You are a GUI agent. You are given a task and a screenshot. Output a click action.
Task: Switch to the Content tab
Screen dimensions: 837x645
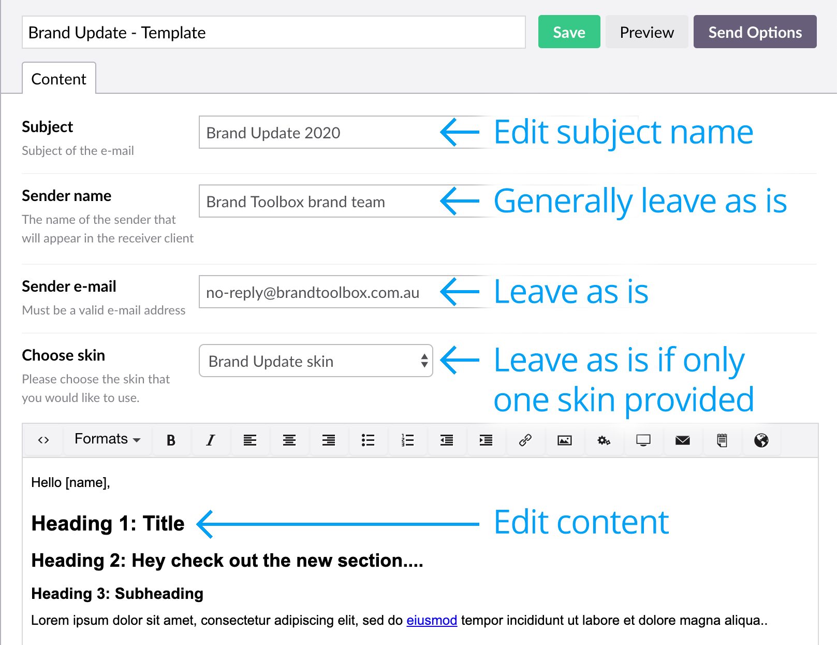[59, 79]
